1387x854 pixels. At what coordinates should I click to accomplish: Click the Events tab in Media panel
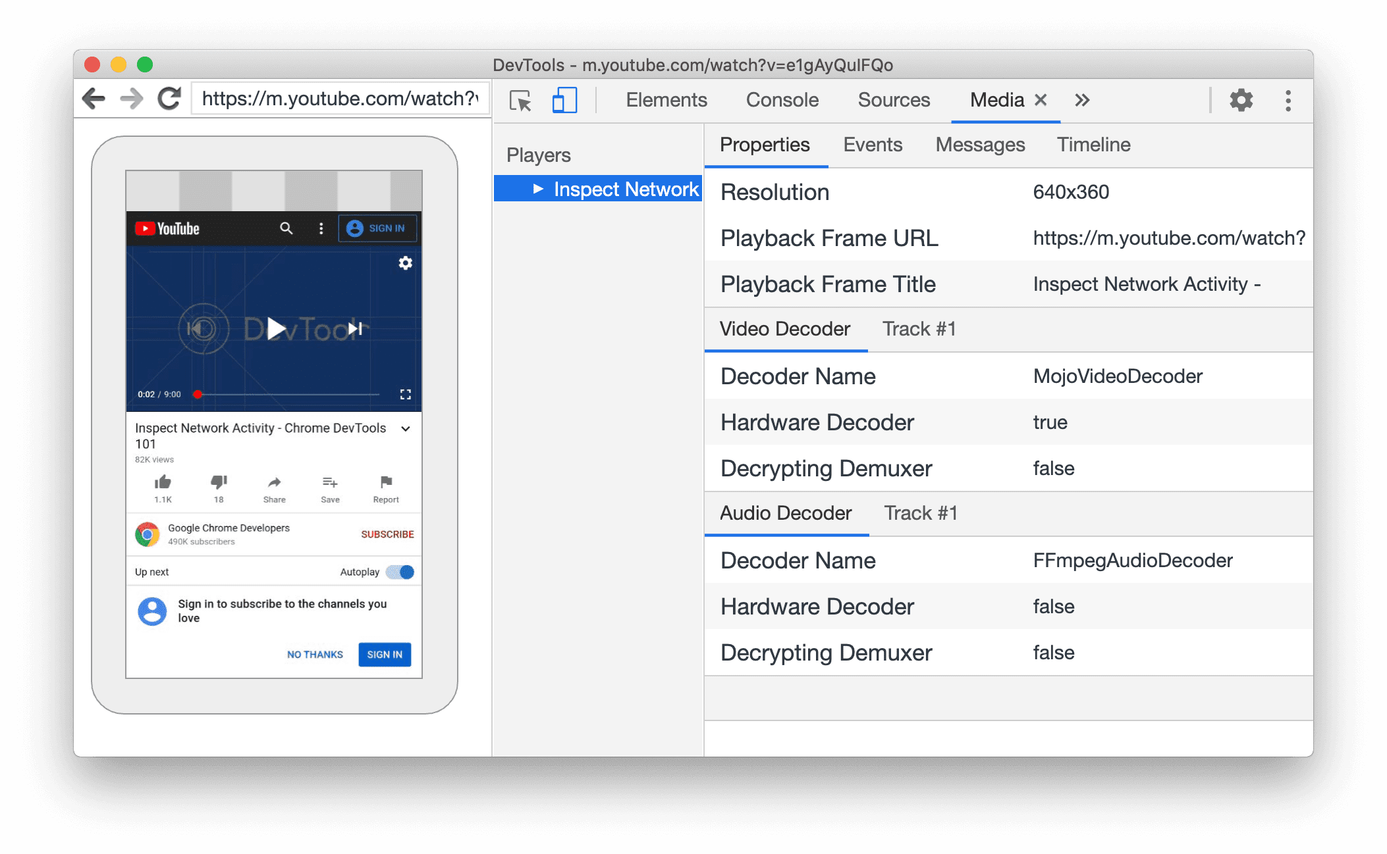point(871,145)
